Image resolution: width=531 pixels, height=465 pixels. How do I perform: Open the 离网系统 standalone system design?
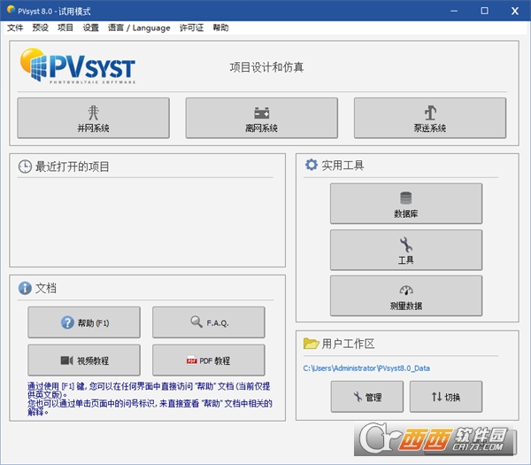(261, 118)
